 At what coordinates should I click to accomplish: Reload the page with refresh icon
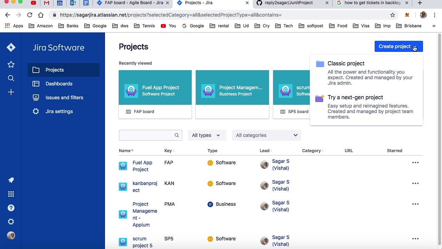[x=30, y=15]
